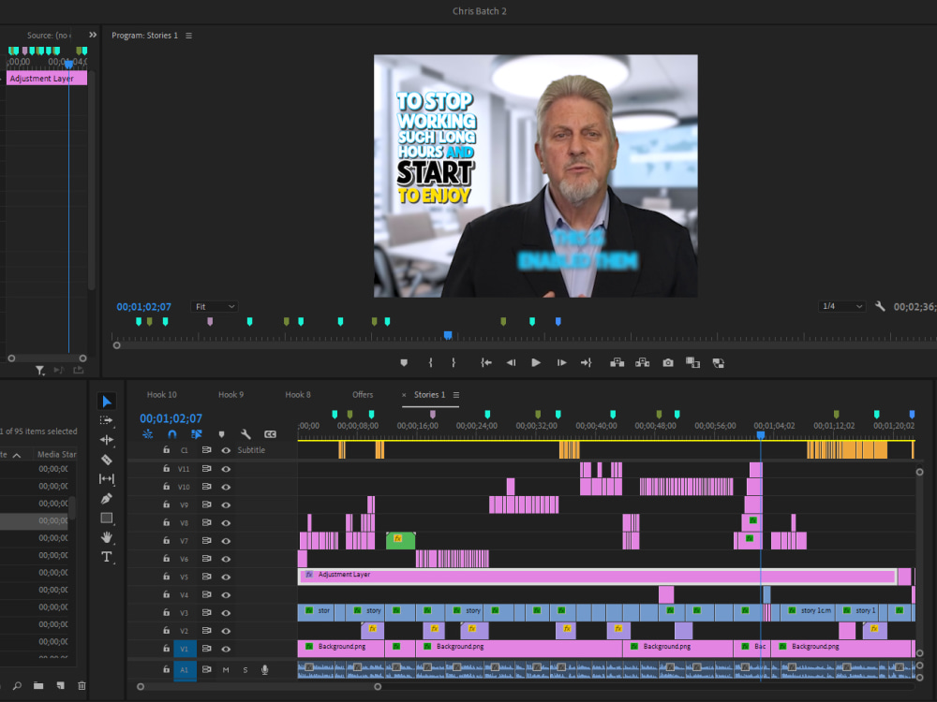Hide track V10 with eye icon
The height and width of the screenshot is (702, 937).
[x=226, y=487]
